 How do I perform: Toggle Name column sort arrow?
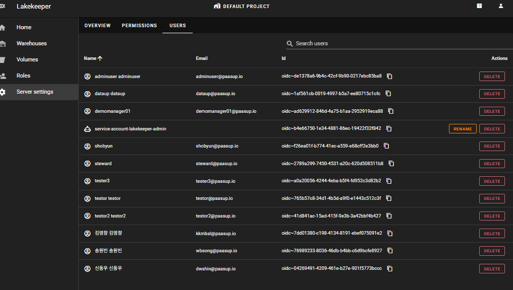100,58
